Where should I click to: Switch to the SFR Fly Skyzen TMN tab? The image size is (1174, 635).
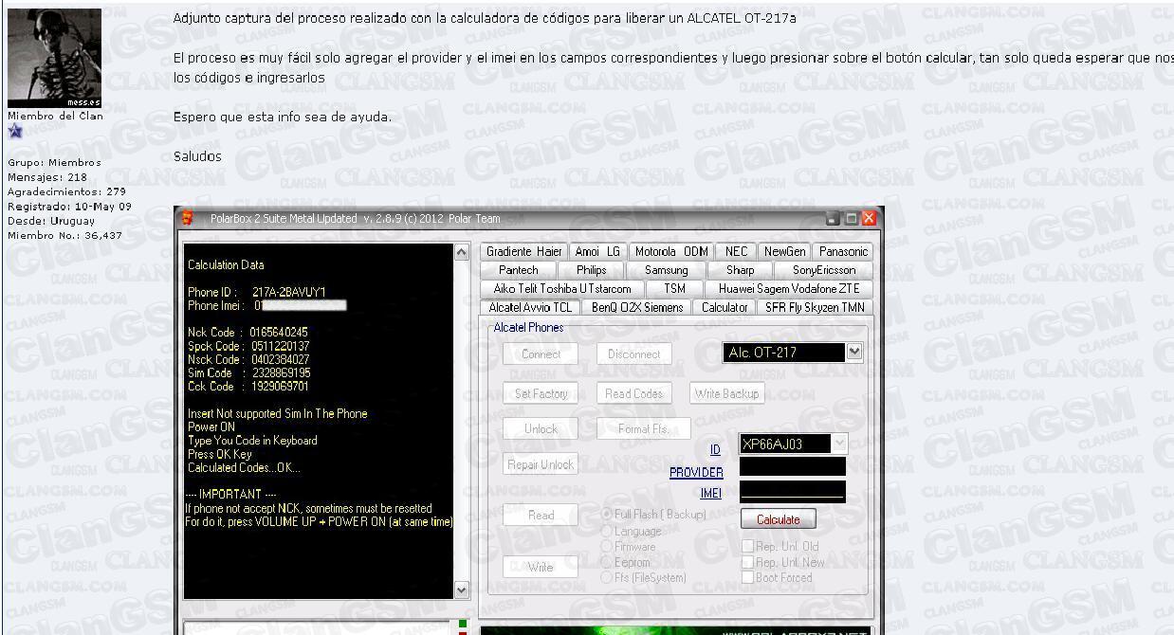pyautogui.click(x=815, y=307)
